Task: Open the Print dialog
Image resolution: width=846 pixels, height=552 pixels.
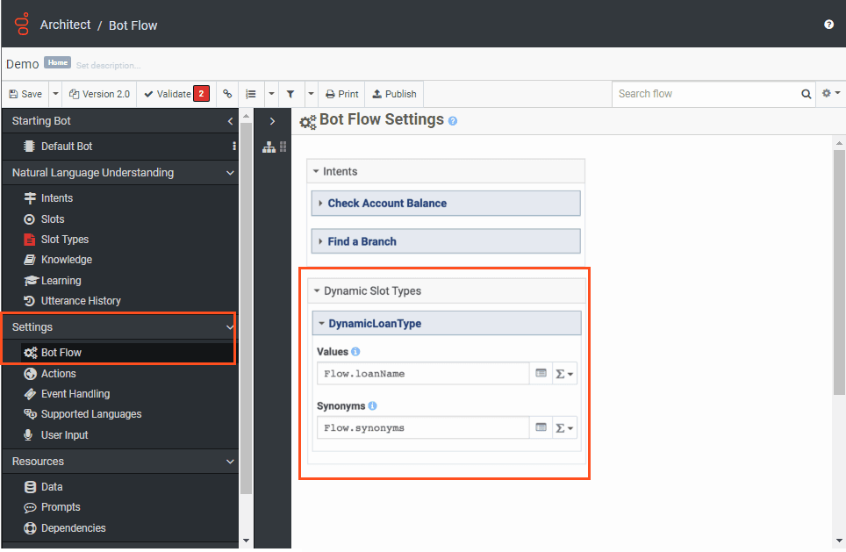Action: point(341,94)
